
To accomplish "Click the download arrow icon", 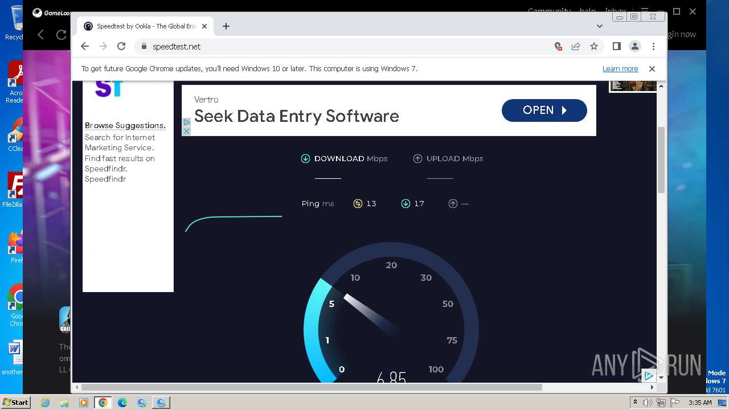I will pyautogui.click(x=305, y=159).
